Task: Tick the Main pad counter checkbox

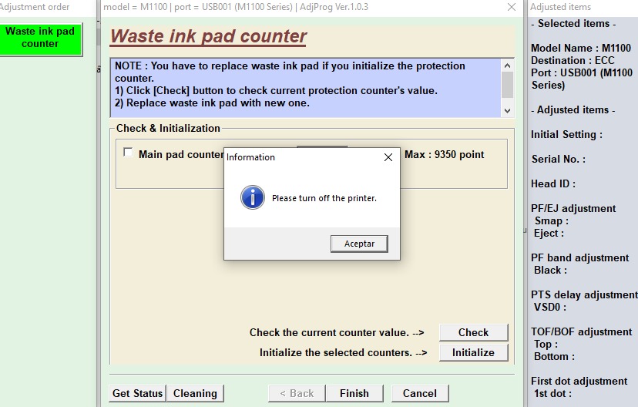Action: [128, 152]
